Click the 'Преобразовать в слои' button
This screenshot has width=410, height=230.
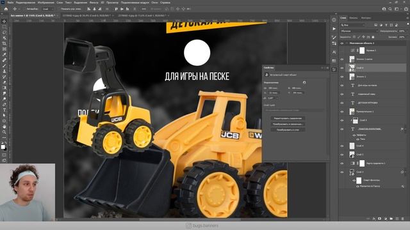(288, 130)
